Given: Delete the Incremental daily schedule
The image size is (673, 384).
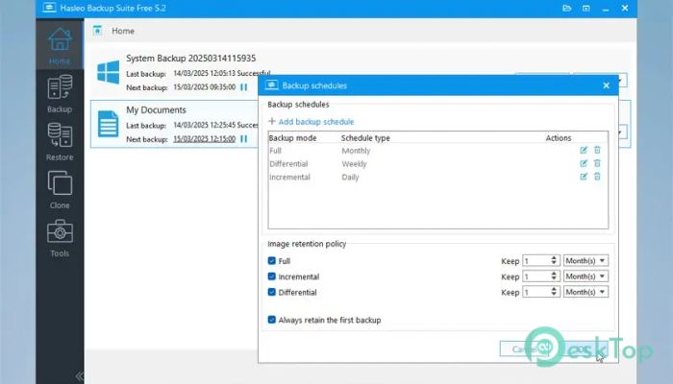Looking at the screenshot, I should pyautogui.click(x=597, y=177).
